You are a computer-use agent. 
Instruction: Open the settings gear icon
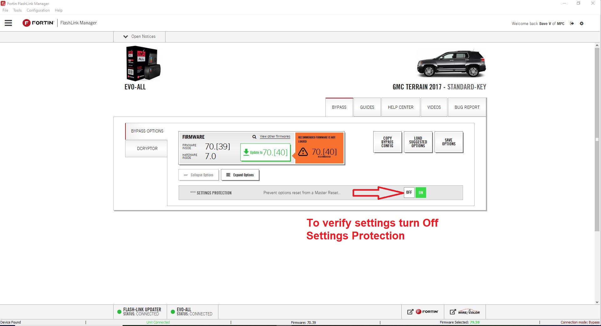click(x=582, y=23)
